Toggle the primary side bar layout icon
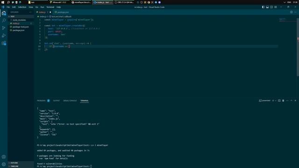Image resolution: width=299 pixels, height=168 pixels. click(x=263, y=7)
